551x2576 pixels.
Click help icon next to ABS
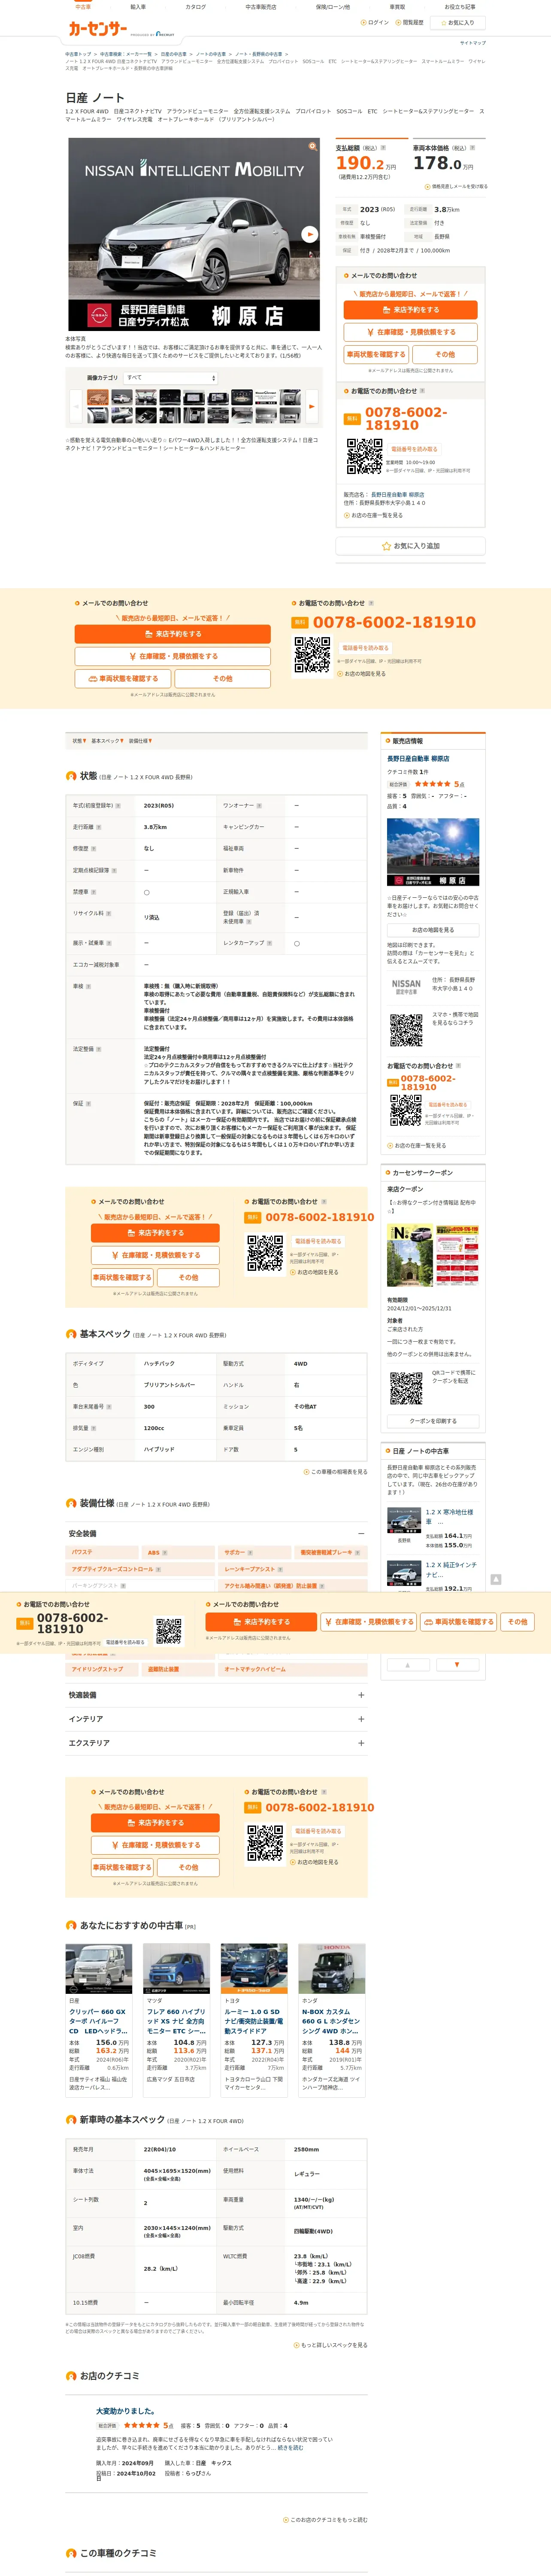tap(165, 1553)
